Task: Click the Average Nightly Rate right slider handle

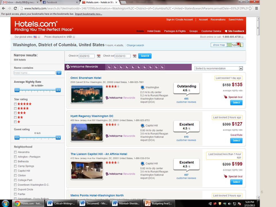Action: pyautogui.click(x=58, y=90)
